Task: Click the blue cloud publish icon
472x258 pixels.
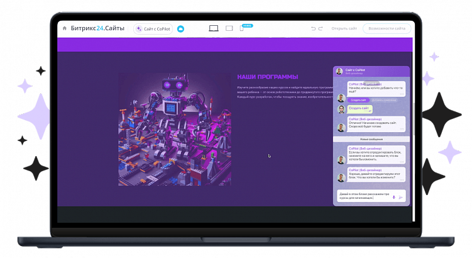Action: pyautogui.click(x=180, y=29)
